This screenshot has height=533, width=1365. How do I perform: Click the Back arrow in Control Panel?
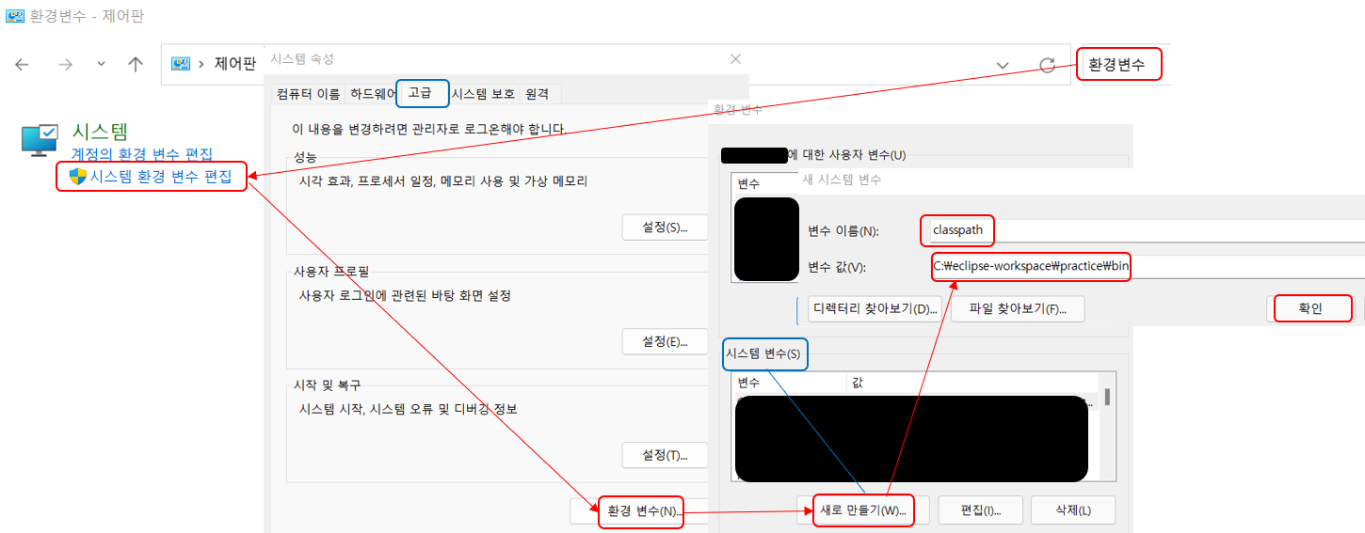click(x=22, y=65)
